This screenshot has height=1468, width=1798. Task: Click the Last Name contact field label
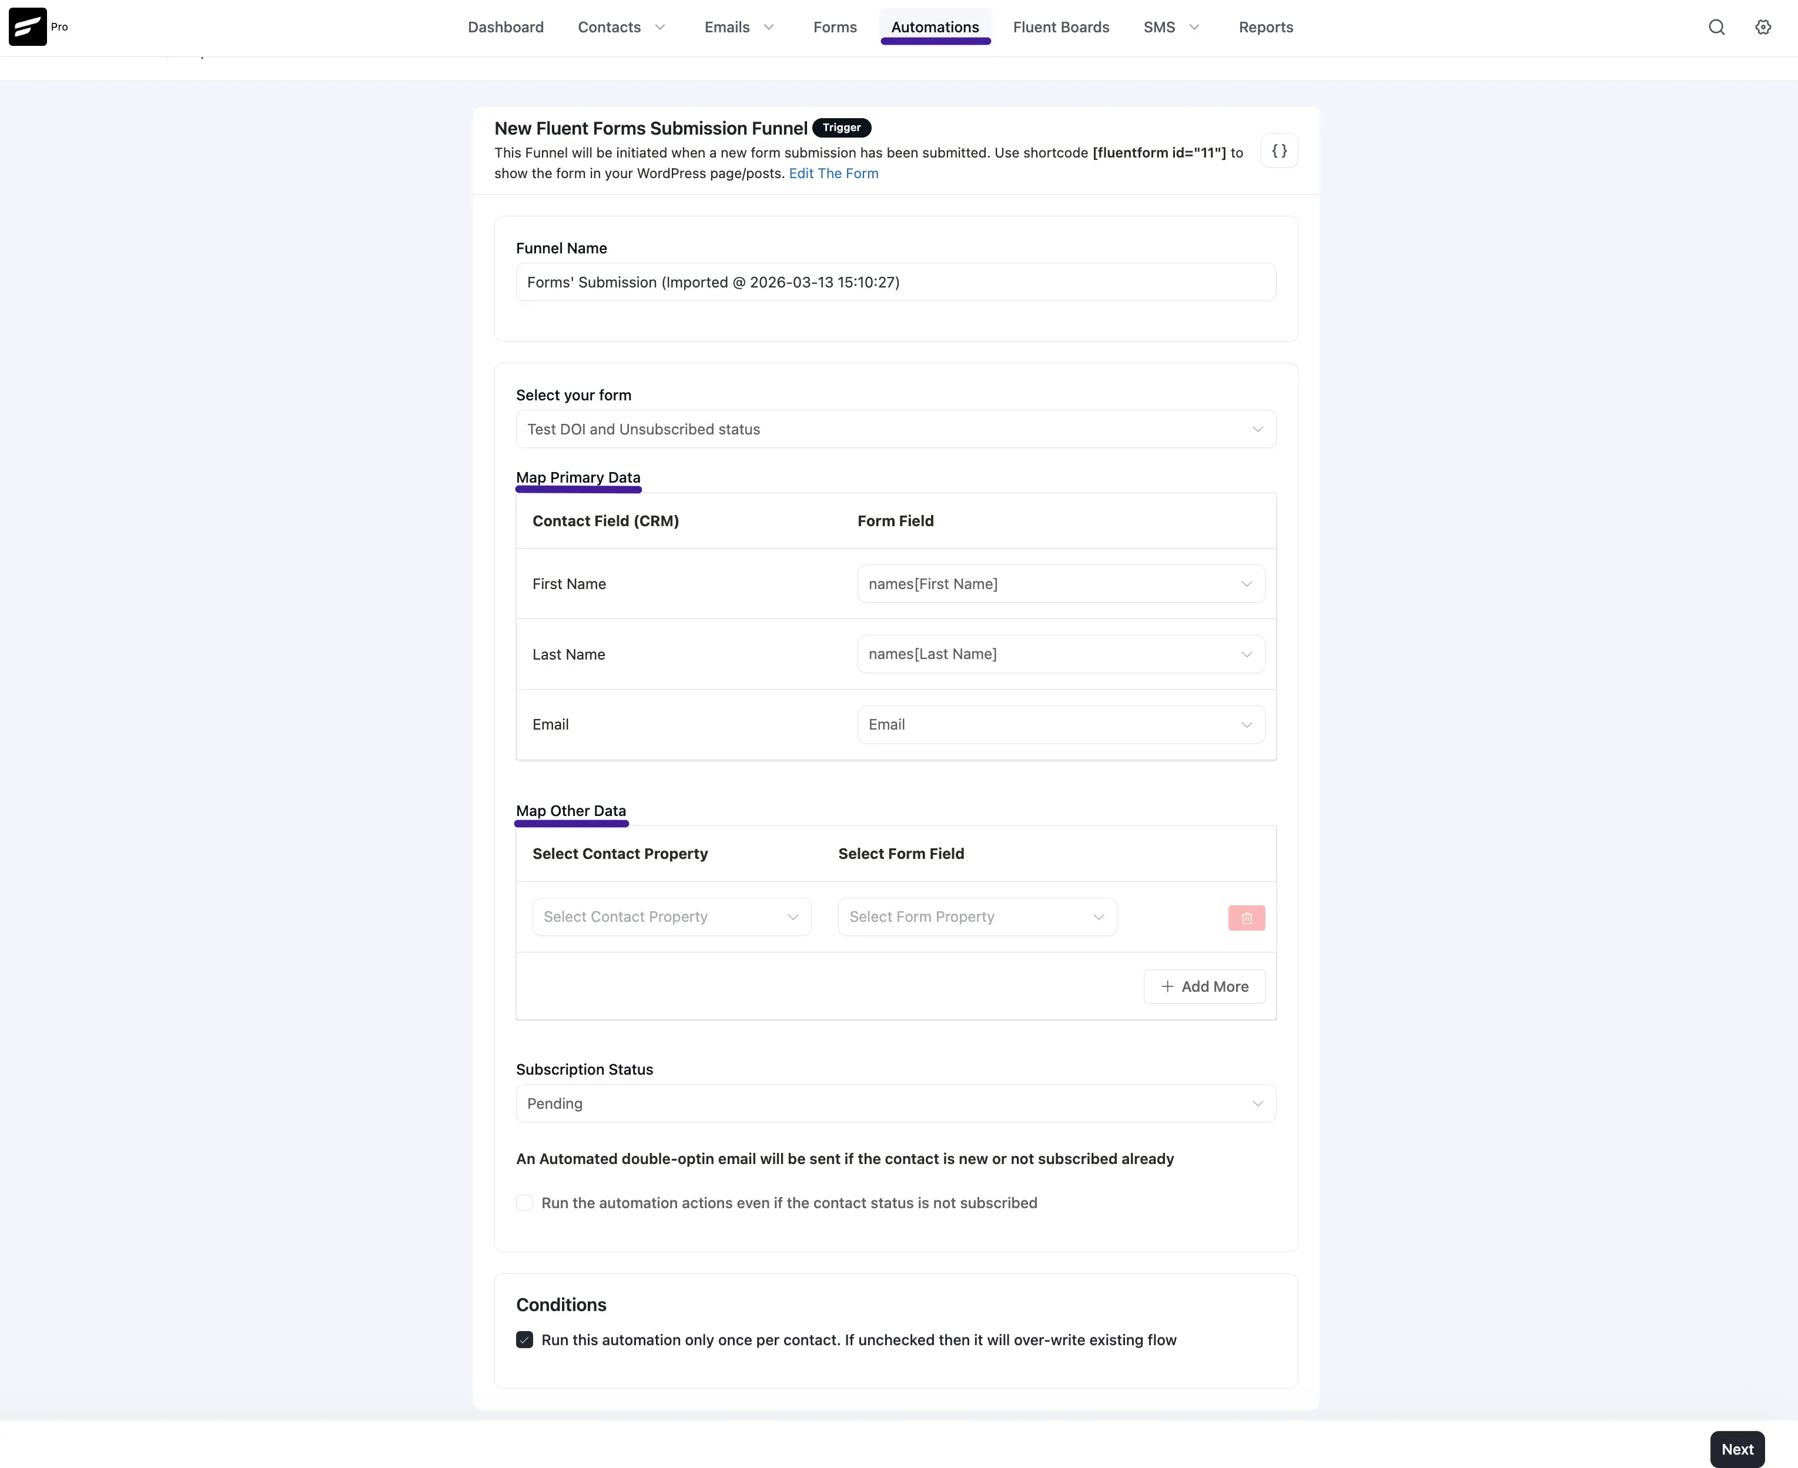(x=568, y=654)
